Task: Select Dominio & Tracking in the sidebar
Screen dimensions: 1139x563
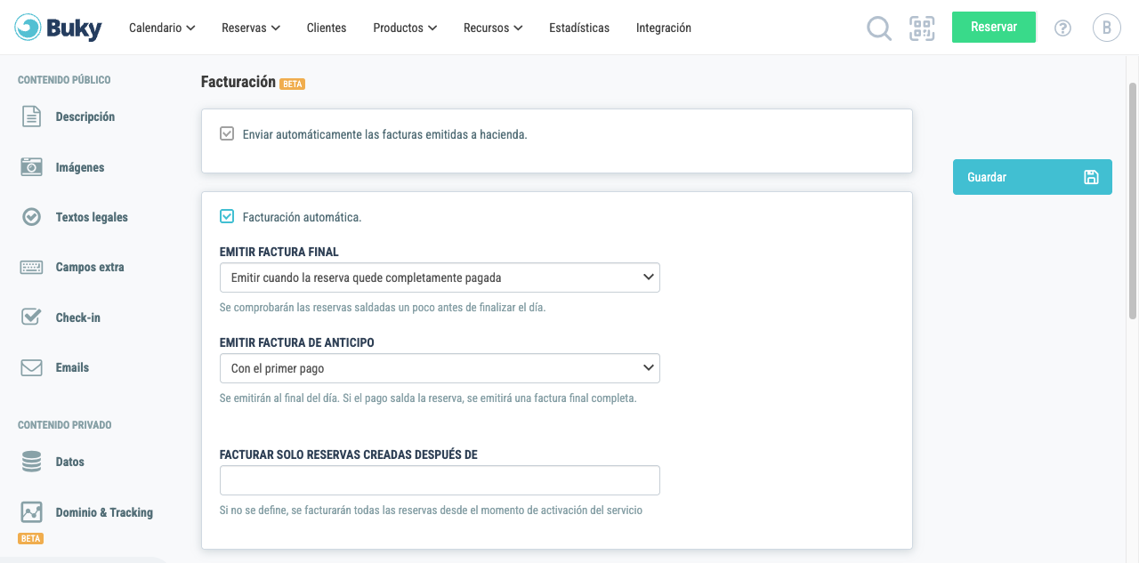Action: tap(104, 512)
